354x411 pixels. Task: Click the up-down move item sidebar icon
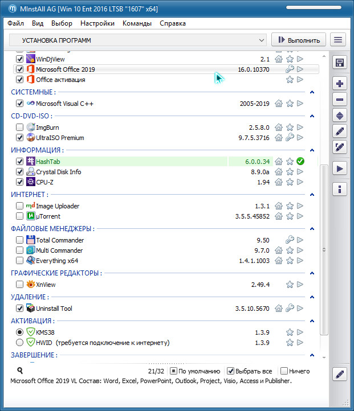point(340,116)
